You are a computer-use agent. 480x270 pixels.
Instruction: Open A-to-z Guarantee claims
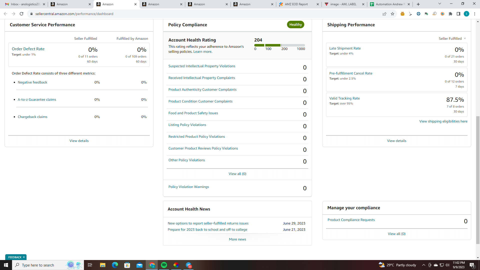37,99
